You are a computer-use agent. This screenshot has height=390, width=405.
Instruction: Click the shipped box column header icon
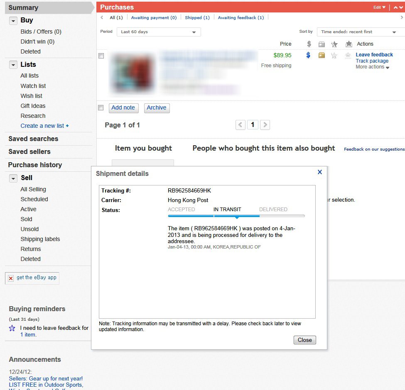(322, 44)
